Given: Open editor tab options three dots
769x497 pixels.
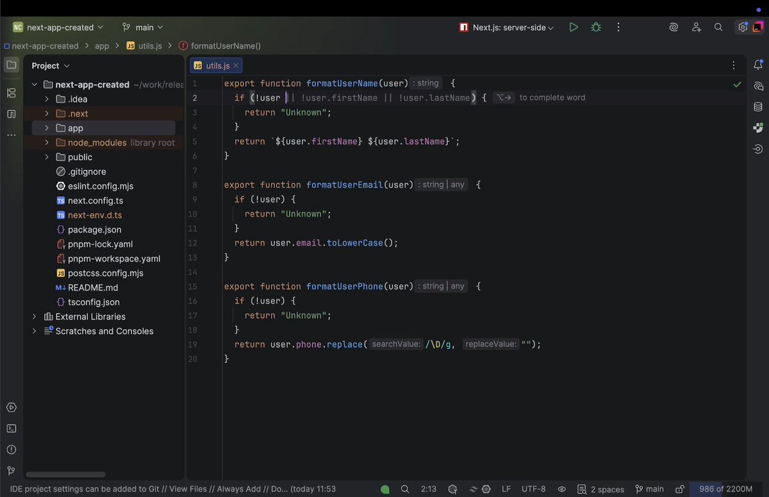Looking at the screenshot, I should point(734,65).
